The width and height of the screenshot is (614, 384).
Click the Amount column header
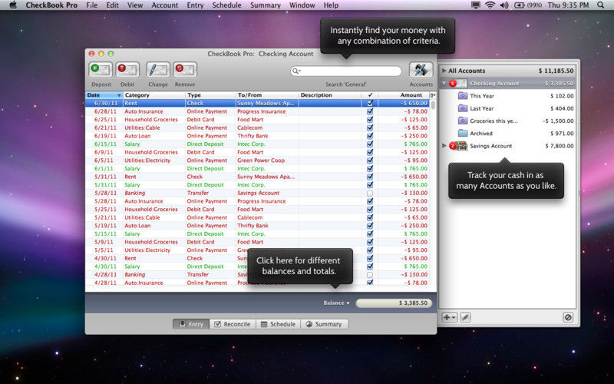pos(404,95)
